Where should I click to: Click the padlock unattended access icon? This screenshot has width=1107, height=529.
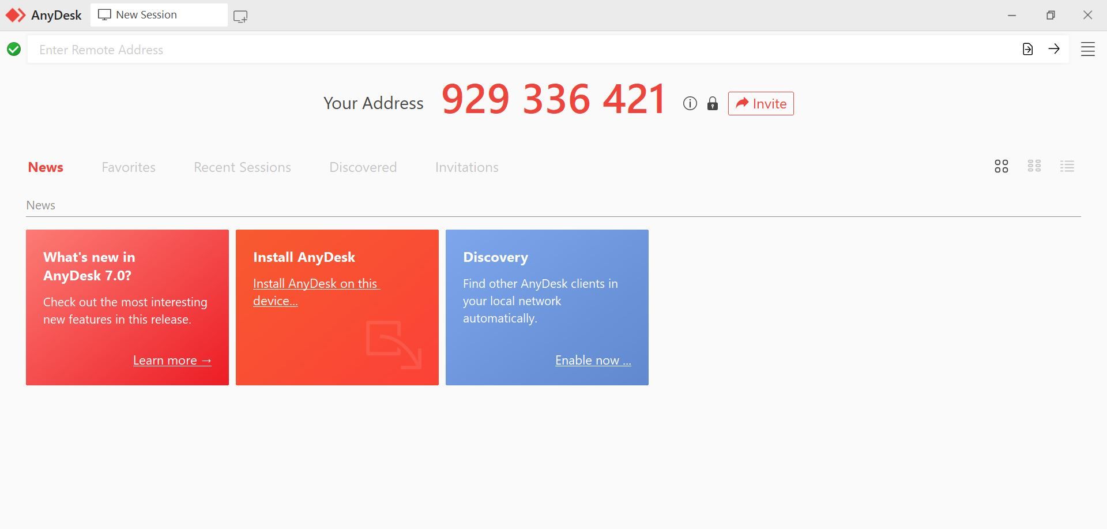(713, 103)
